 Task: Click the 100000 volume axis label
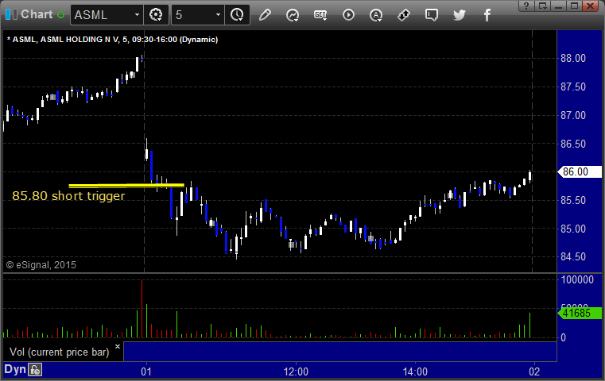click(x=577, y=279)
